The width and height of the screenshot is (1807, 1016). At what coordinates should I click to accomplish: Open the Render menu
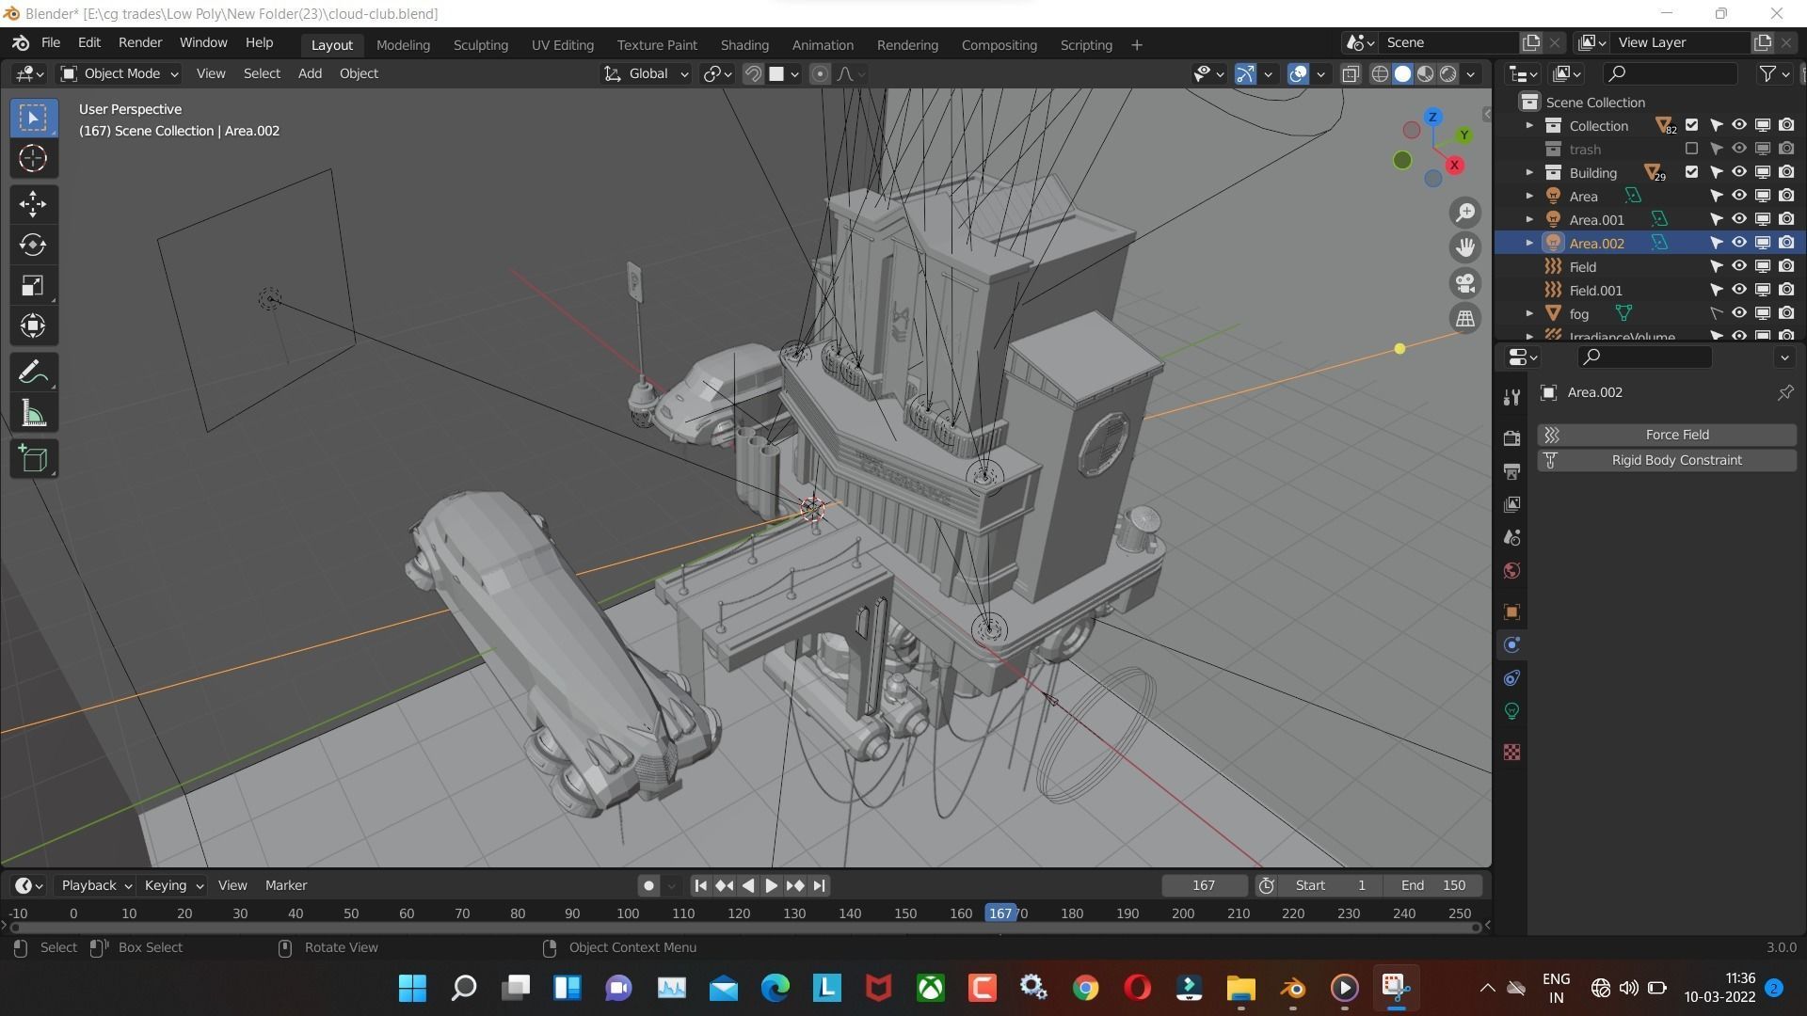point(140,43)
